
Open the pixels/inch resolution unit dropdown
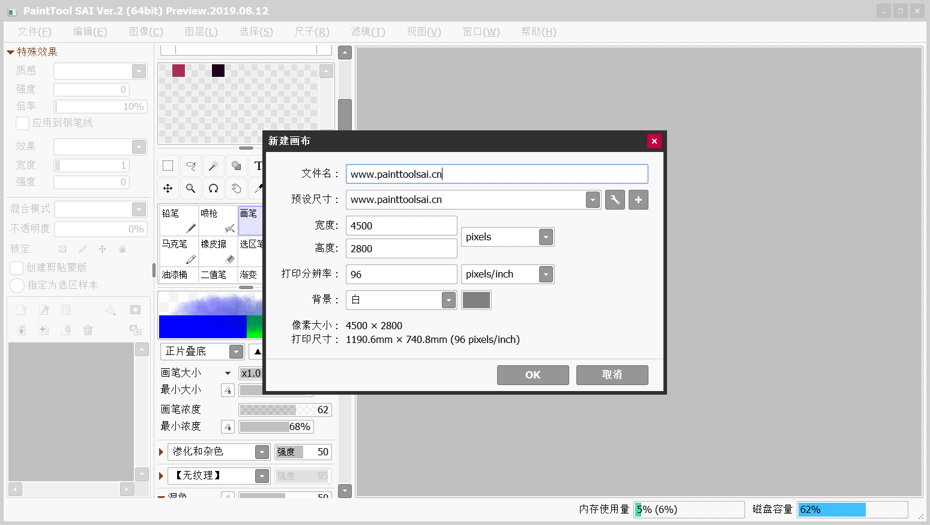(546, 275)
